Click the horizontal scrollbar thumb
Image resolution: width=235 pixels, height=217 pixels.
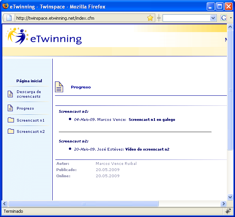tap(84, 204)
